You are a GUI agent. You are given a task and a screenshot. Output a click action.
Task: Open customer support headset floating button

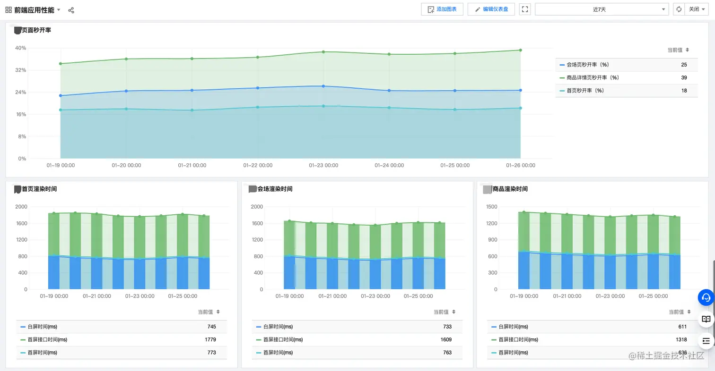(x=706, y=297)
